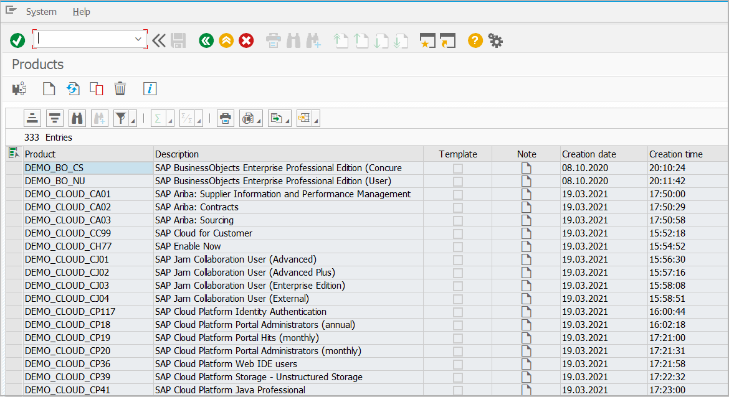Open the Subtotals dropdown
The image size is (729, 397).
point(199,118)
